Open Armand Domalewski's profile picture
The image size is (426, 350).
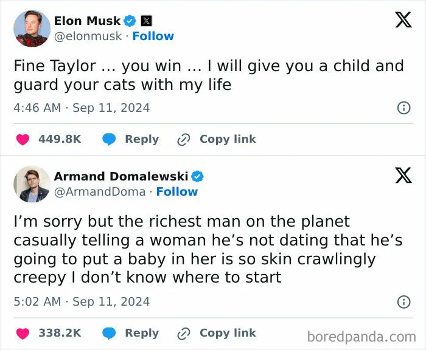(x=32, y=184)
